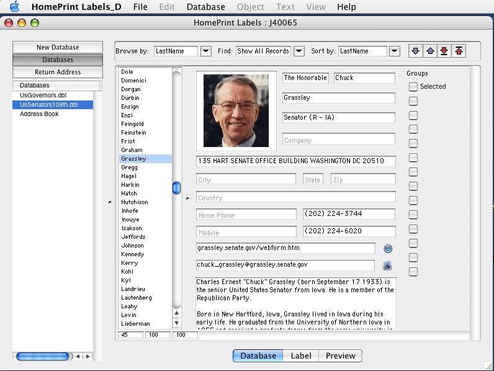
Task: Click the Sort by LastName combo field
Action: 362,51
